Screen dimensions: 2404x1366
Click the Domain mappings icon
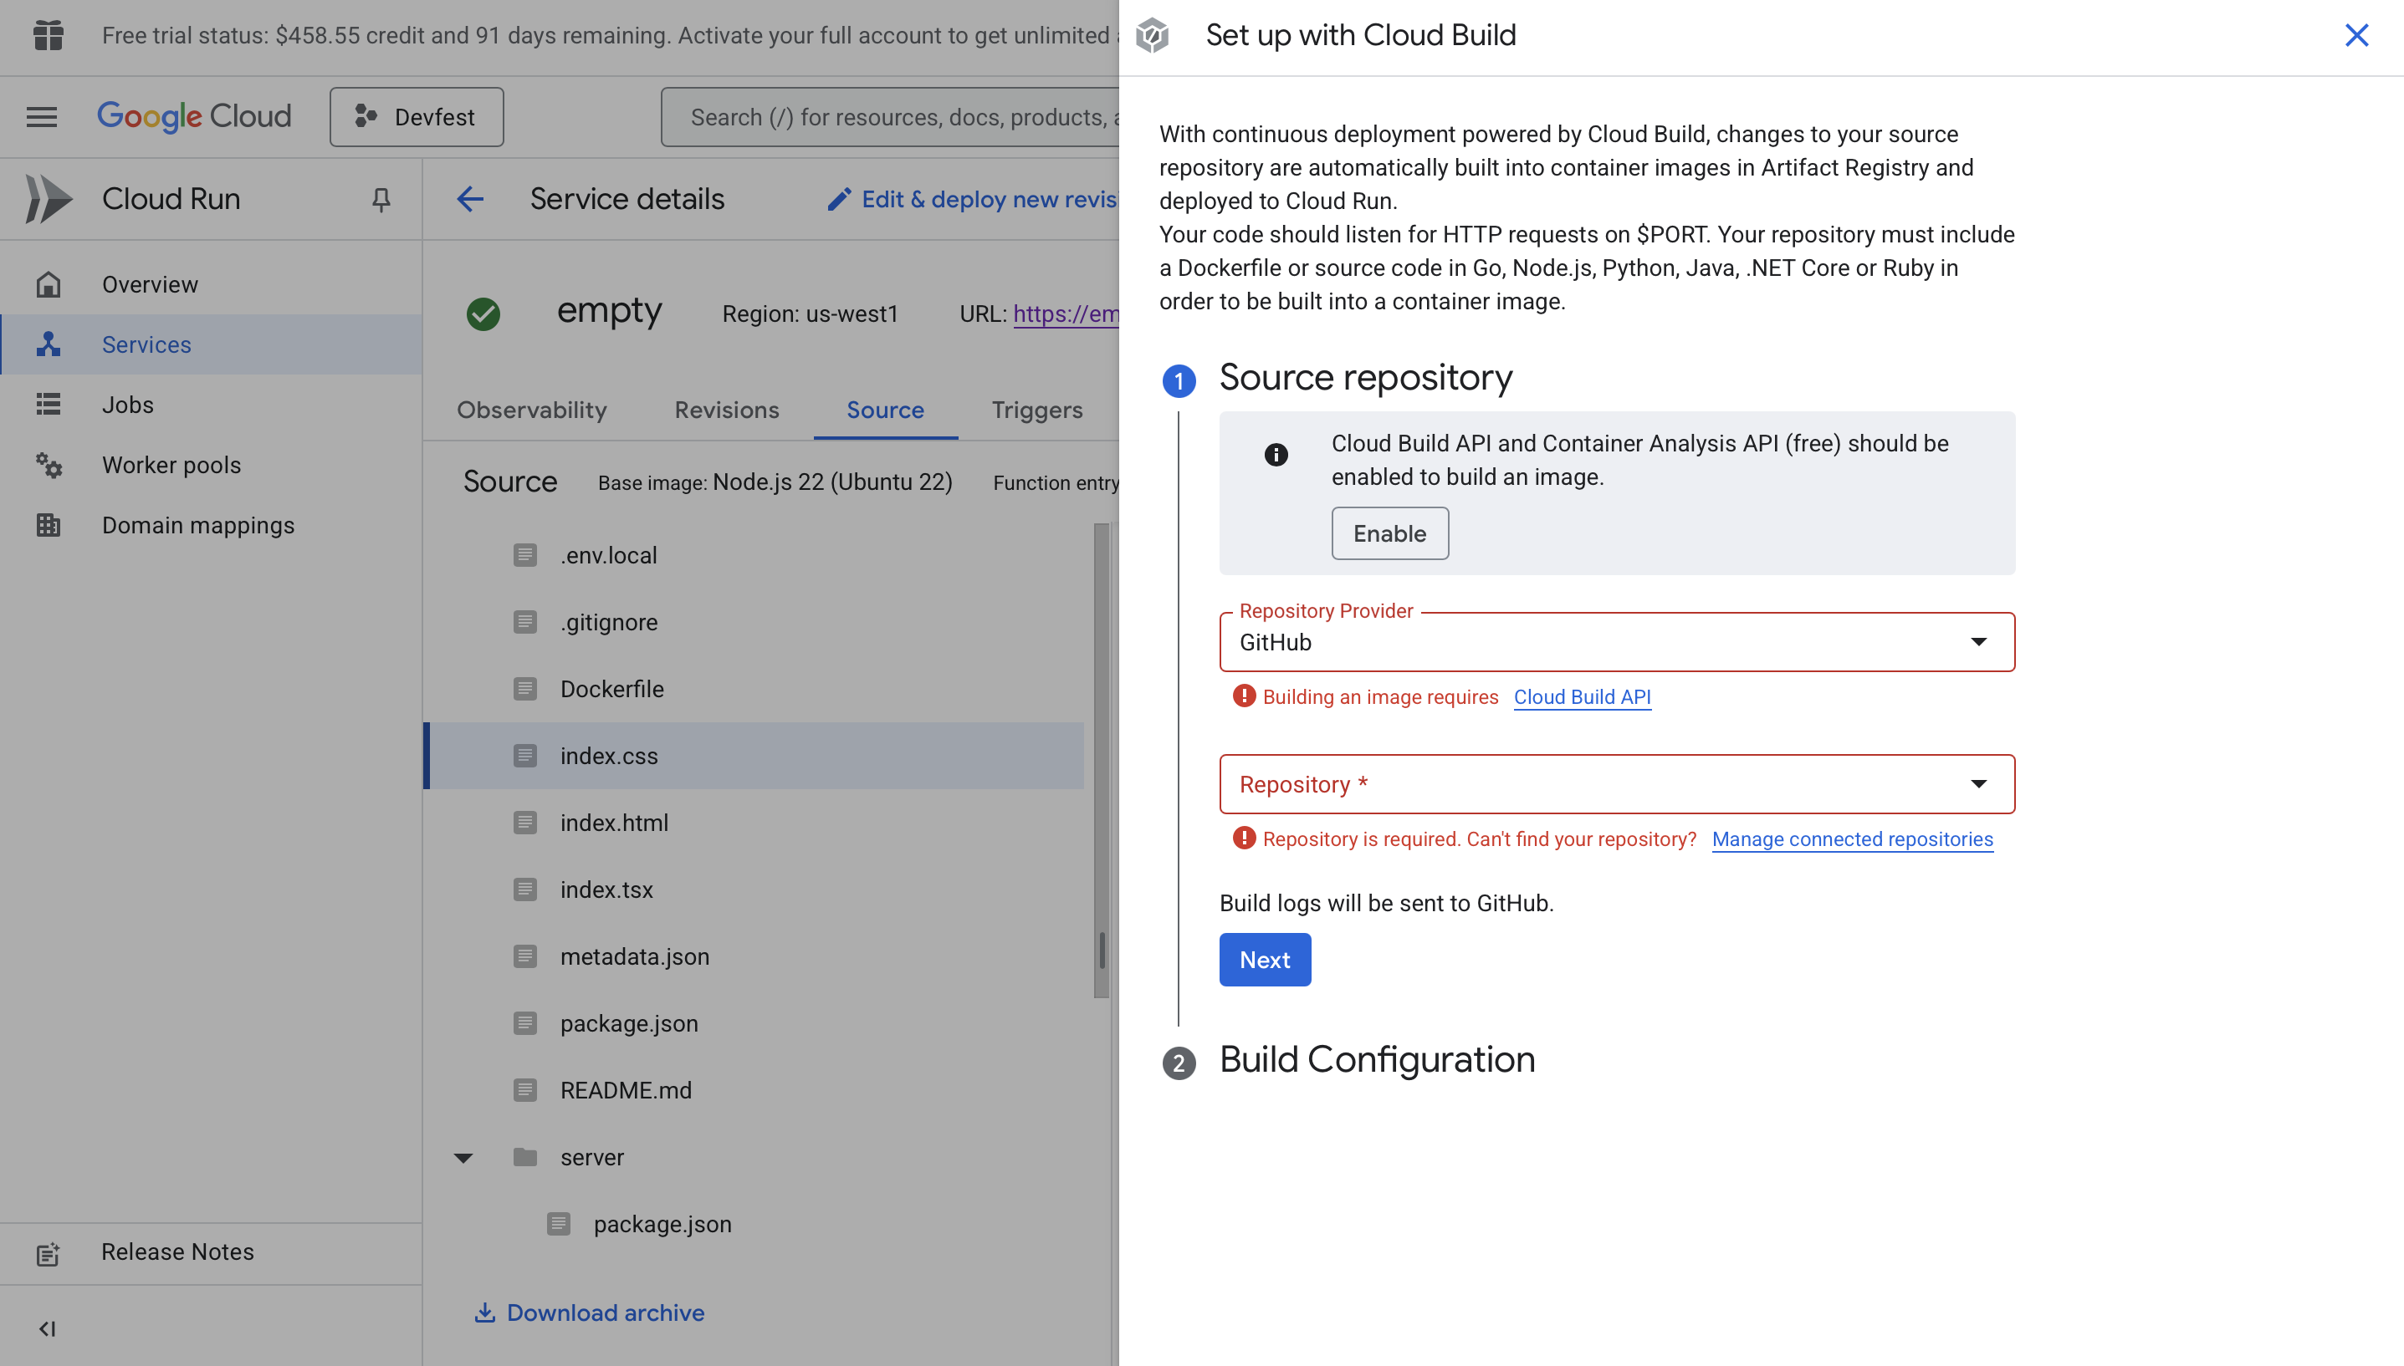point(49,525)
